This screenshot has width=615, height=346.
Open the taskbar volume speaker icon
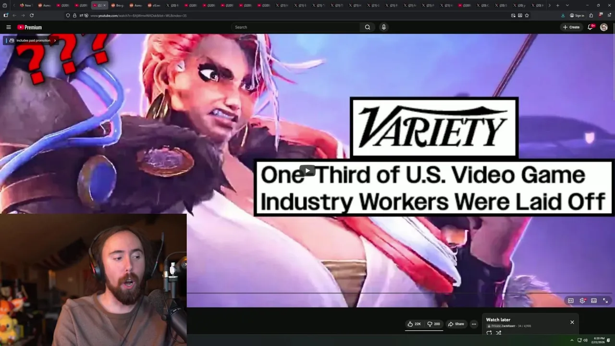tap(585, 340)
